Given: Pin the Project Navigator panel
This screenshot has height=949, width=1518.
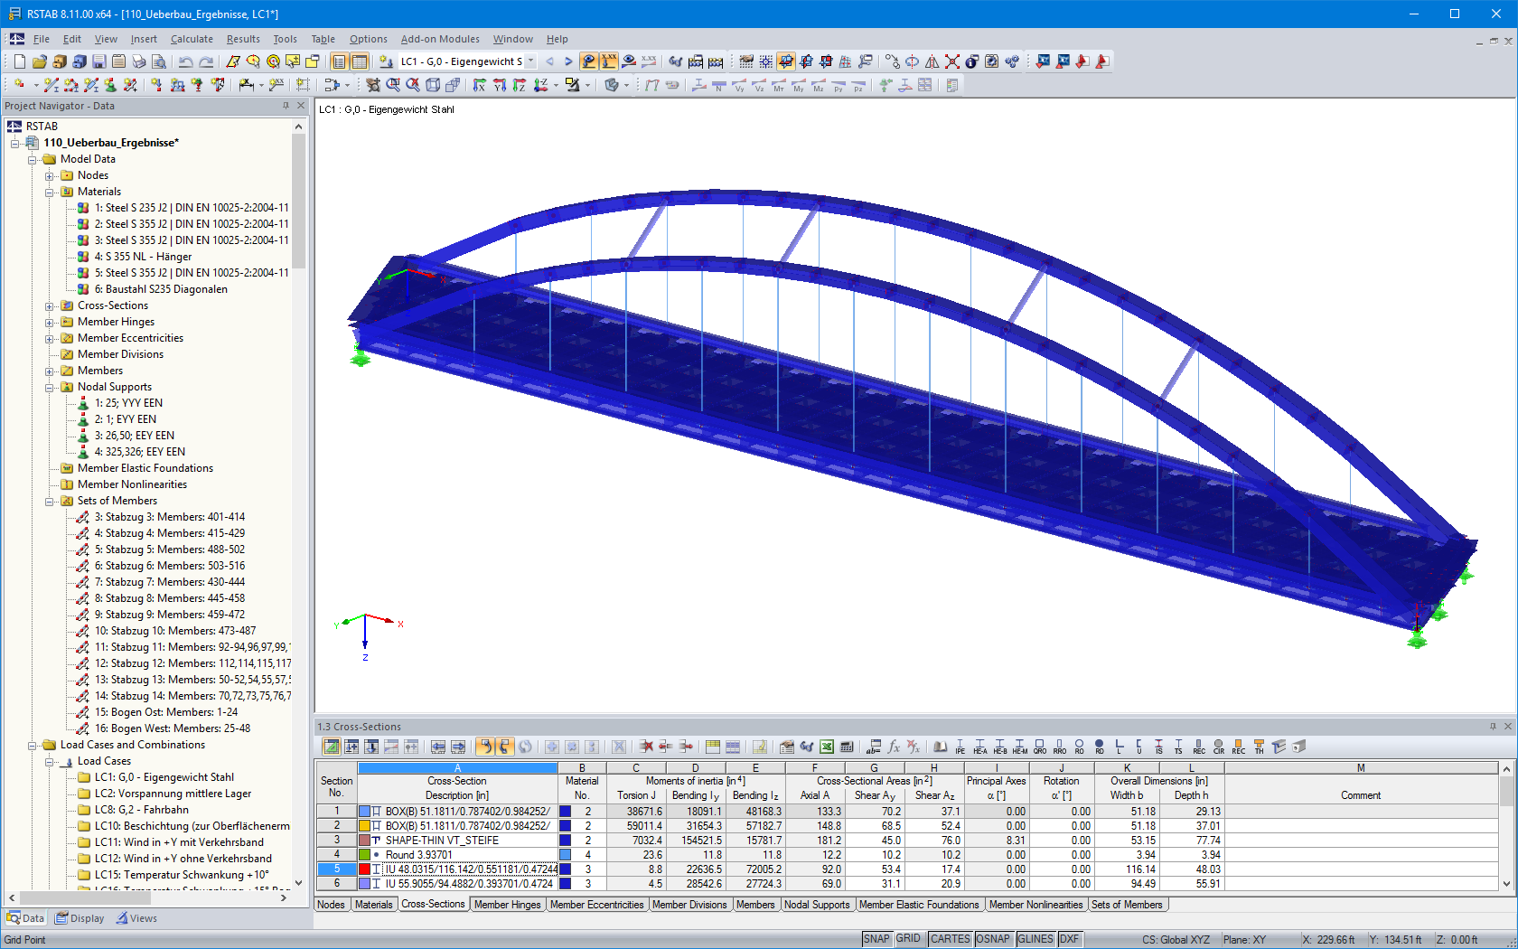Looking at the screenshot, I should click(286, 106).
